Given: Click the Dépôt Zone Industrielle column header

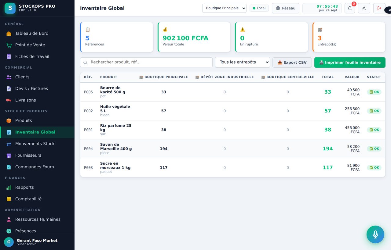Looking at the screenshot, I should click(x=225, y=77).
